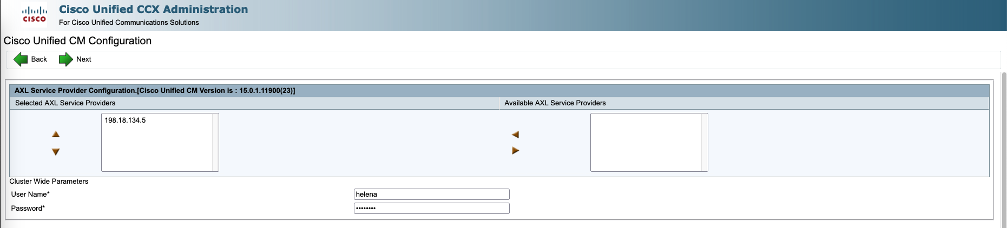Image resolution: width=1007 pixels, height=228 pixels.
Task: Click the Selected providers list scrollbar
Action: 215,142
